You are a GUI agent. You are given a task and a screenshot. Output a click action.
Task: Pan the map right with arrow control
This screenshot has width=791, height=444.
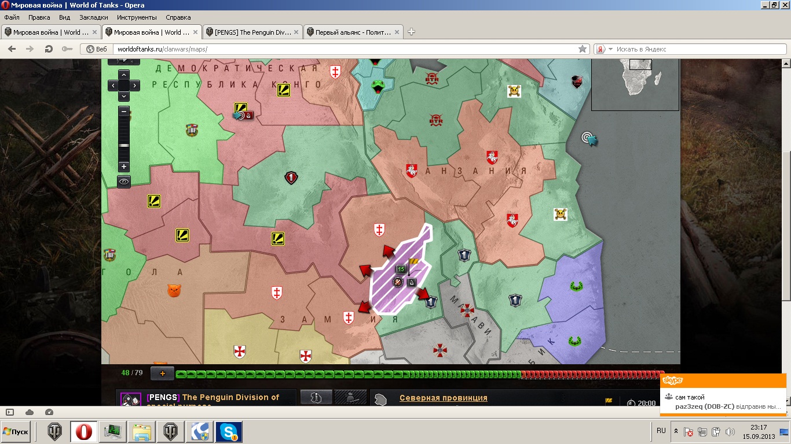click(x=135, y=86)
